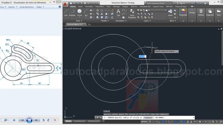Switch to the Parametric ribbon tab
Screen dimensions: 223x125
(x=100, y=7)
